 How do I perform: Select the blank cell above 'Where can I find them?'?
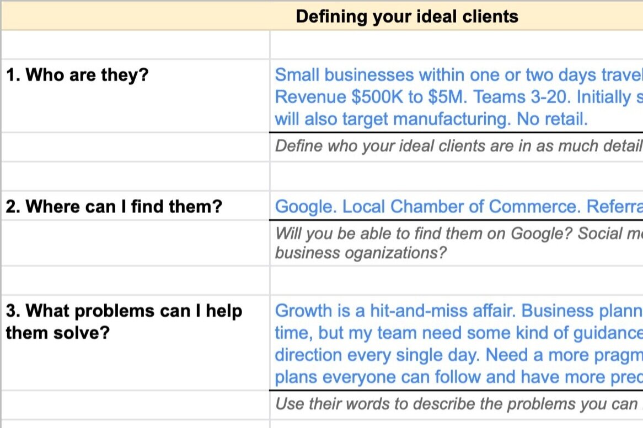tap(136, 176)
